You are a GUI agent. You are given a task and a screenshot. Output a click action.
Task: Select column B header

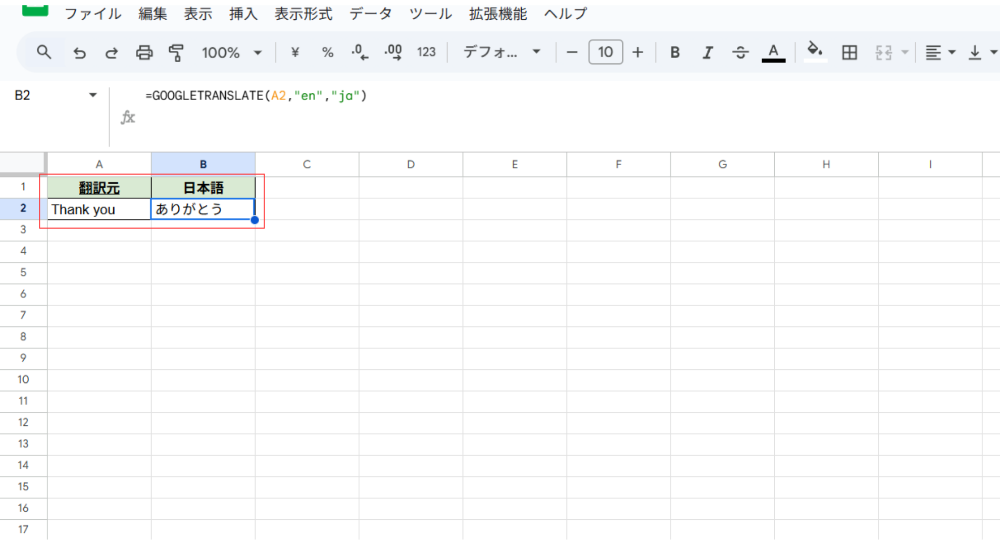203,165
